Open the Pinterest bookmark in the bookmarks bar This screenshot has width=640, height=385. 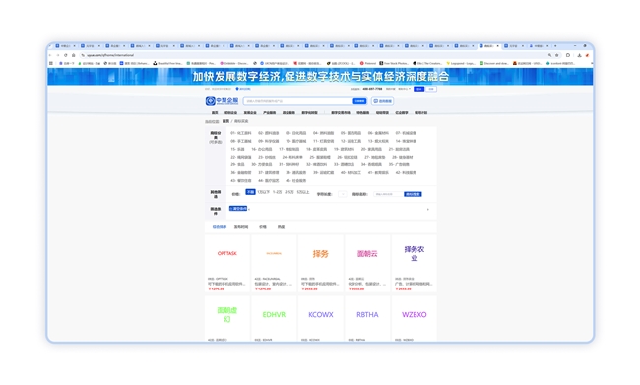pos(368,63)
